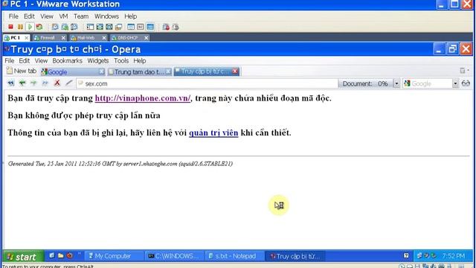
Task: Select the highlighted VMware console view icon
Action: coord(150,27)
